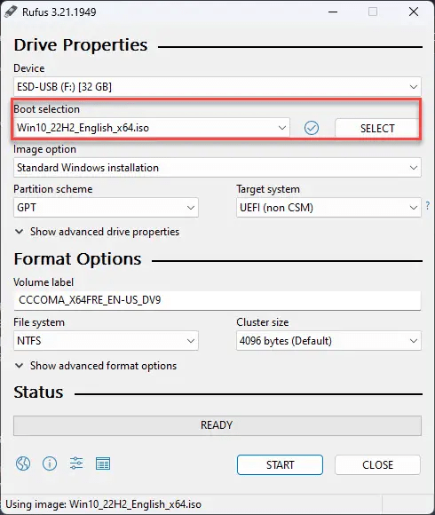The height and width of the screenshot is (515, 435).
Task: Click the START button
Action: pos(280,464)
